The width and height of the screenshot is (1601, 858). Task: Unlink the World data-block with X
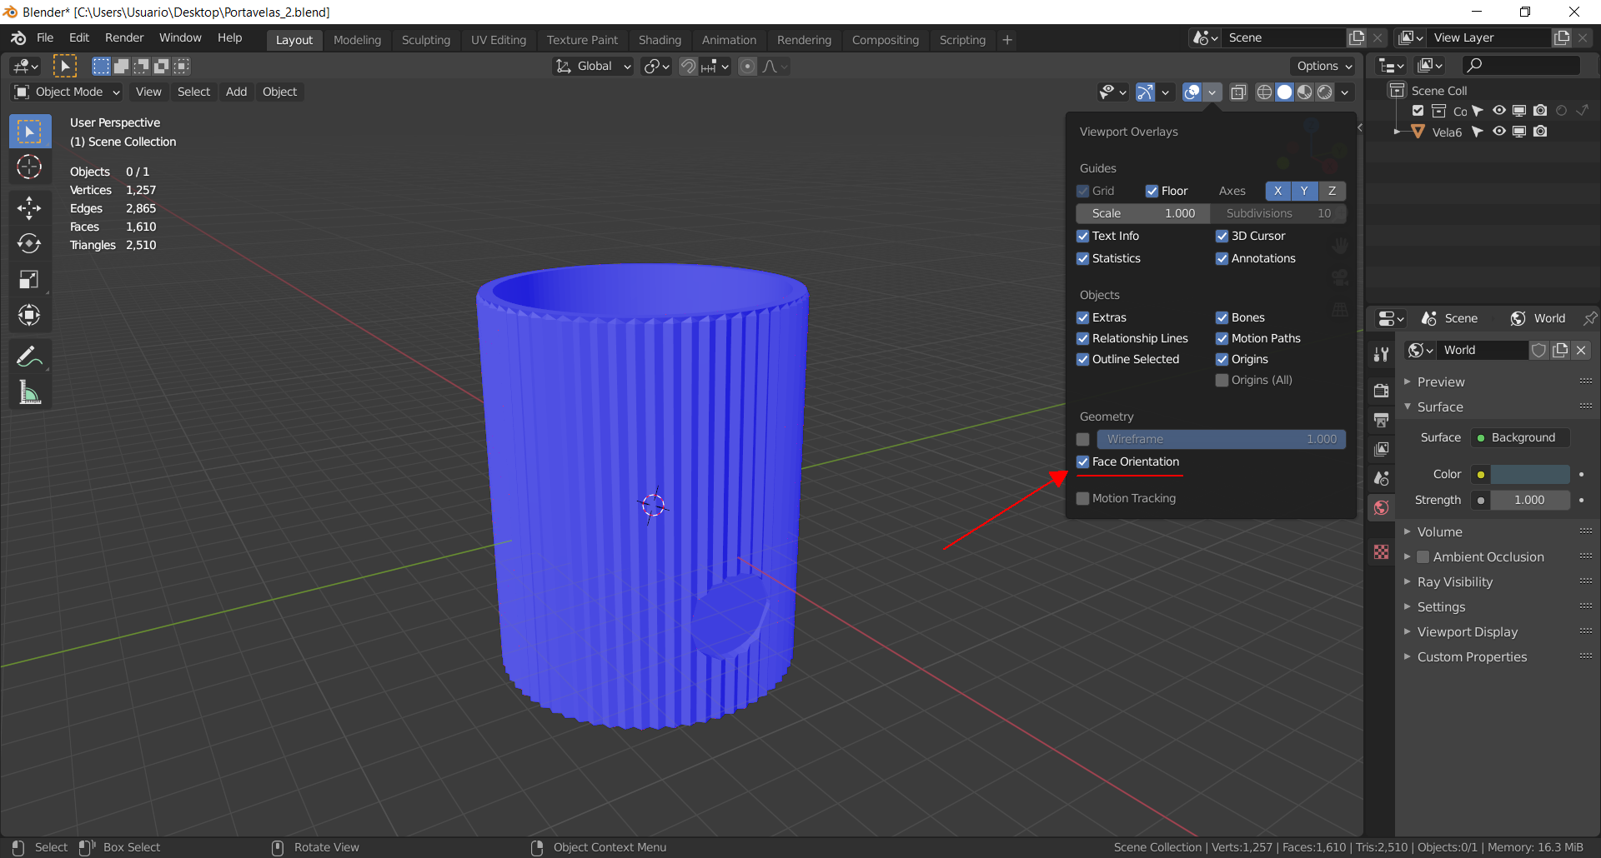(1581, 350)
